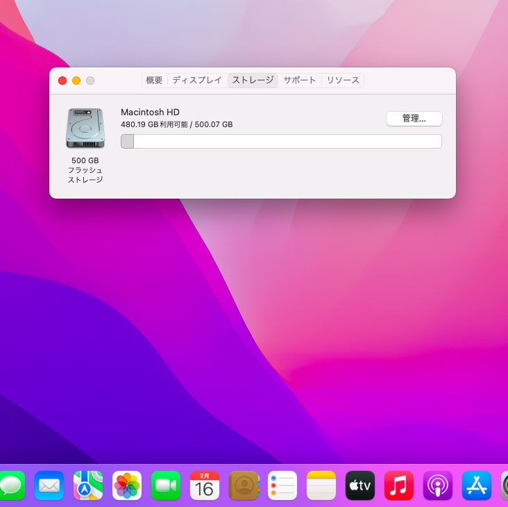Open the サポート tab

[x=299, y=80]
